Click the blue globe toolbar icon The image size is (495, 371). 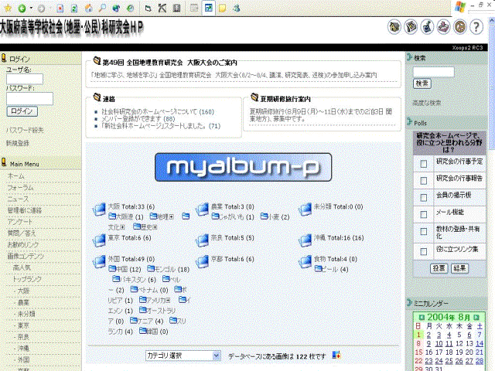116,9
